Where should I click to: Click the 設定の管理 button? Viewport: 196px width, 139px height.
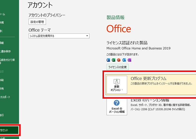click(37, 22)
